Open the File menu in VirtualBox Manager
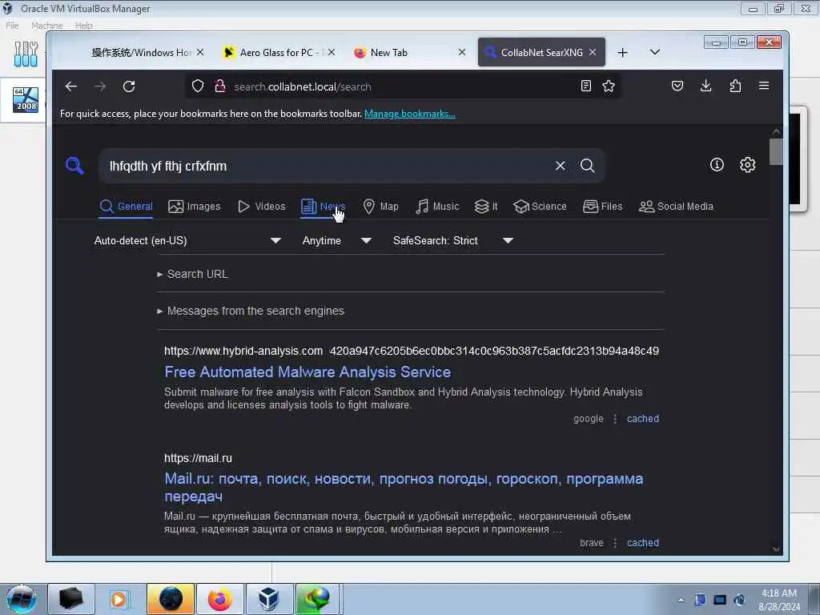820x615 pixels. [x=12, y=25]
